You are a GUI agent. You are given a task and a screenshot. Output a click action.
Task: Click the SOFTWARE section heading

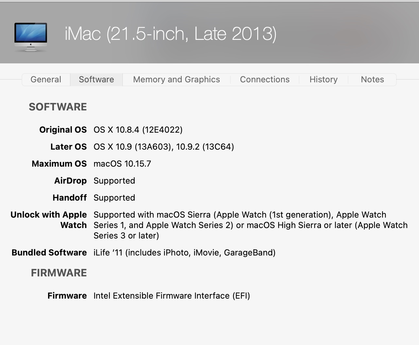(58, 107)
